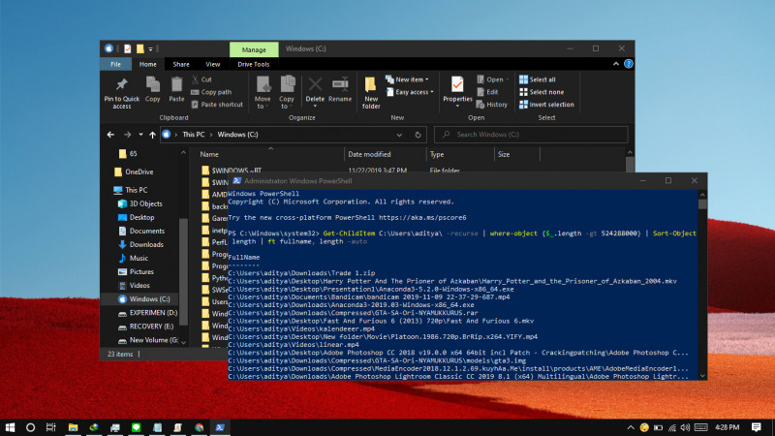Viewport: 775px width, 436px height.
Task: Select Documents in navigation pane
Action: coord(141,231)
